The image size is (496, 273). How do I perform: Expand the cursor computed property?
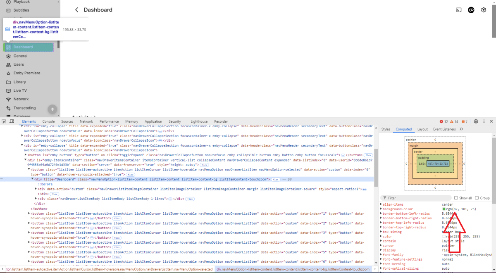(381, 245)
